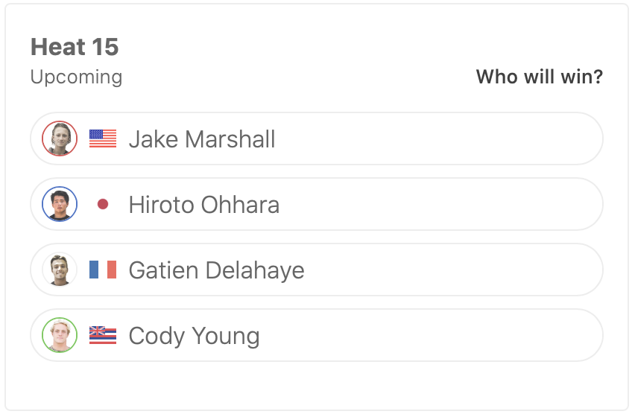Viewport: 632px width, 414px height.
Task: Pick Hiroto Ohhara to win
Action: [447, 204]
